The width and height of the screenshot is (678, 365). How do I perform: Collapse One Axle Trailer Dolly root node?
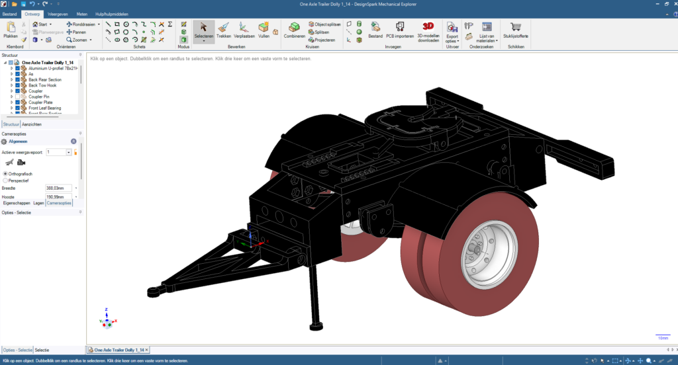pyautogui.click(x=5, y=63)
